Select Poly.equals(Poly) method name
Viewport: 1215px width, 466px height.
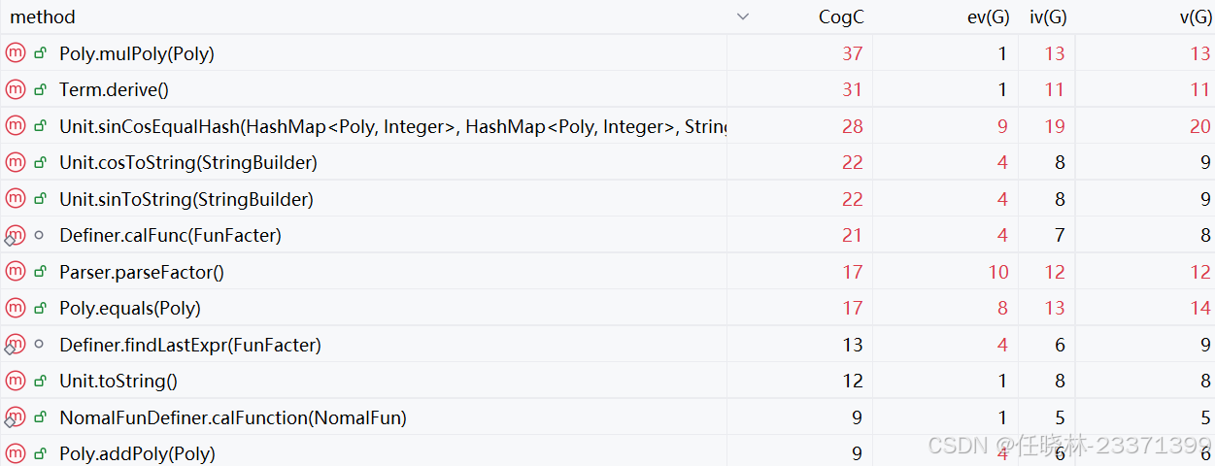coord(130,308)
